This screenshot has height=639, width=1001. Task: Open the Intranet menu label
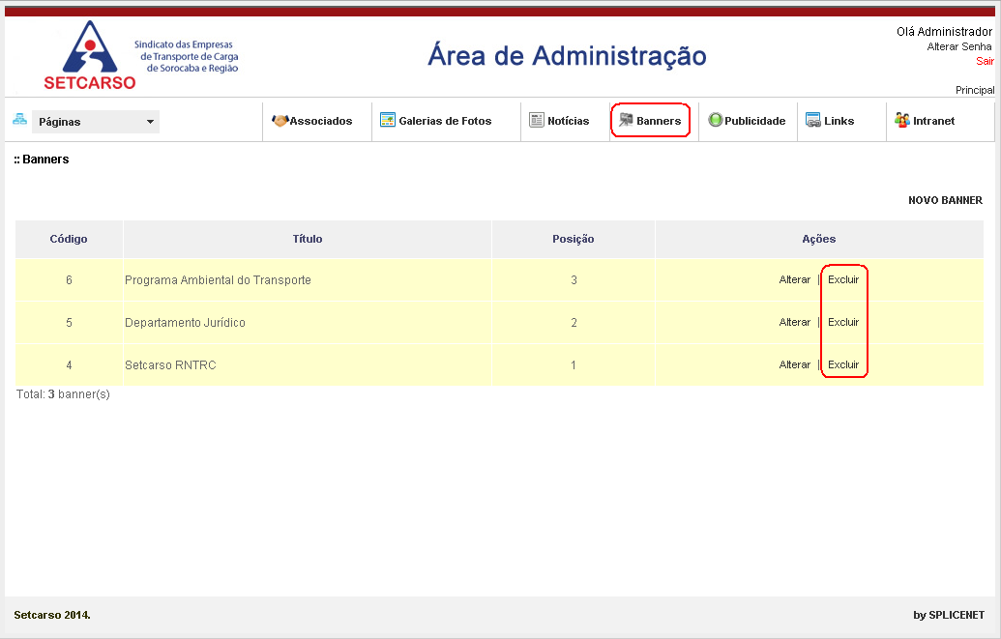click(934, 121)
